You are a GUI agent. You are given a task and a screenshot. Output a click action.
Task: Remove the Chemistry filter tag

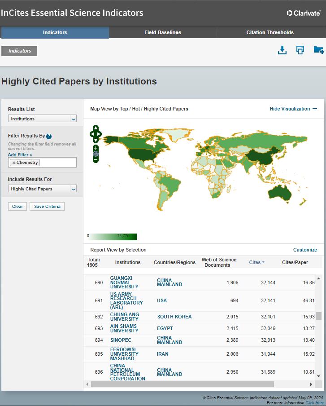coord(14,163)
